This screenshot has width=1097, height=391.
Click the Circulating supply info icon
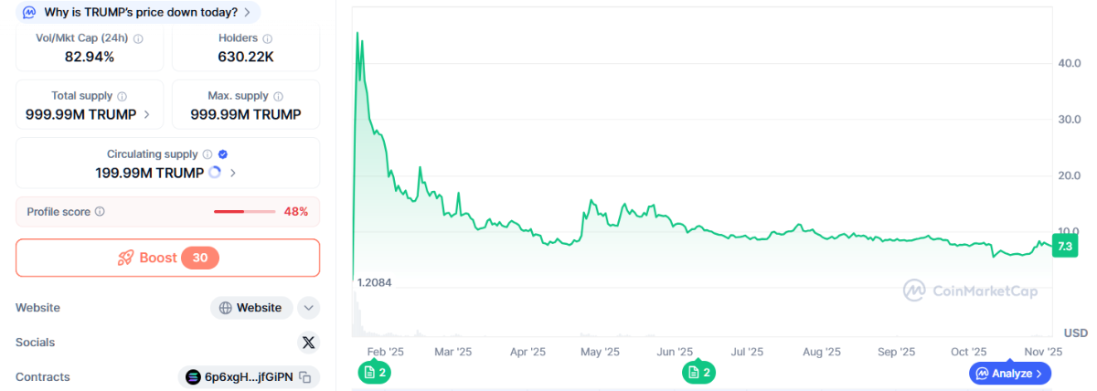tap(208, 154)
